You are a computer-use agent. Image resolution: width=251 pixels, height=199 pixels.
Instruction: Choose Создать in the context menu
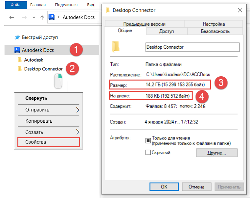pyautogui.click(x=34, y=132)
